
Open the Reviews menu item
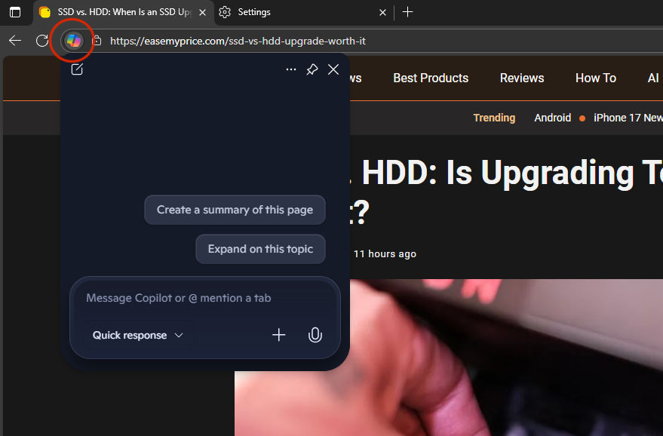pos(522,78)
